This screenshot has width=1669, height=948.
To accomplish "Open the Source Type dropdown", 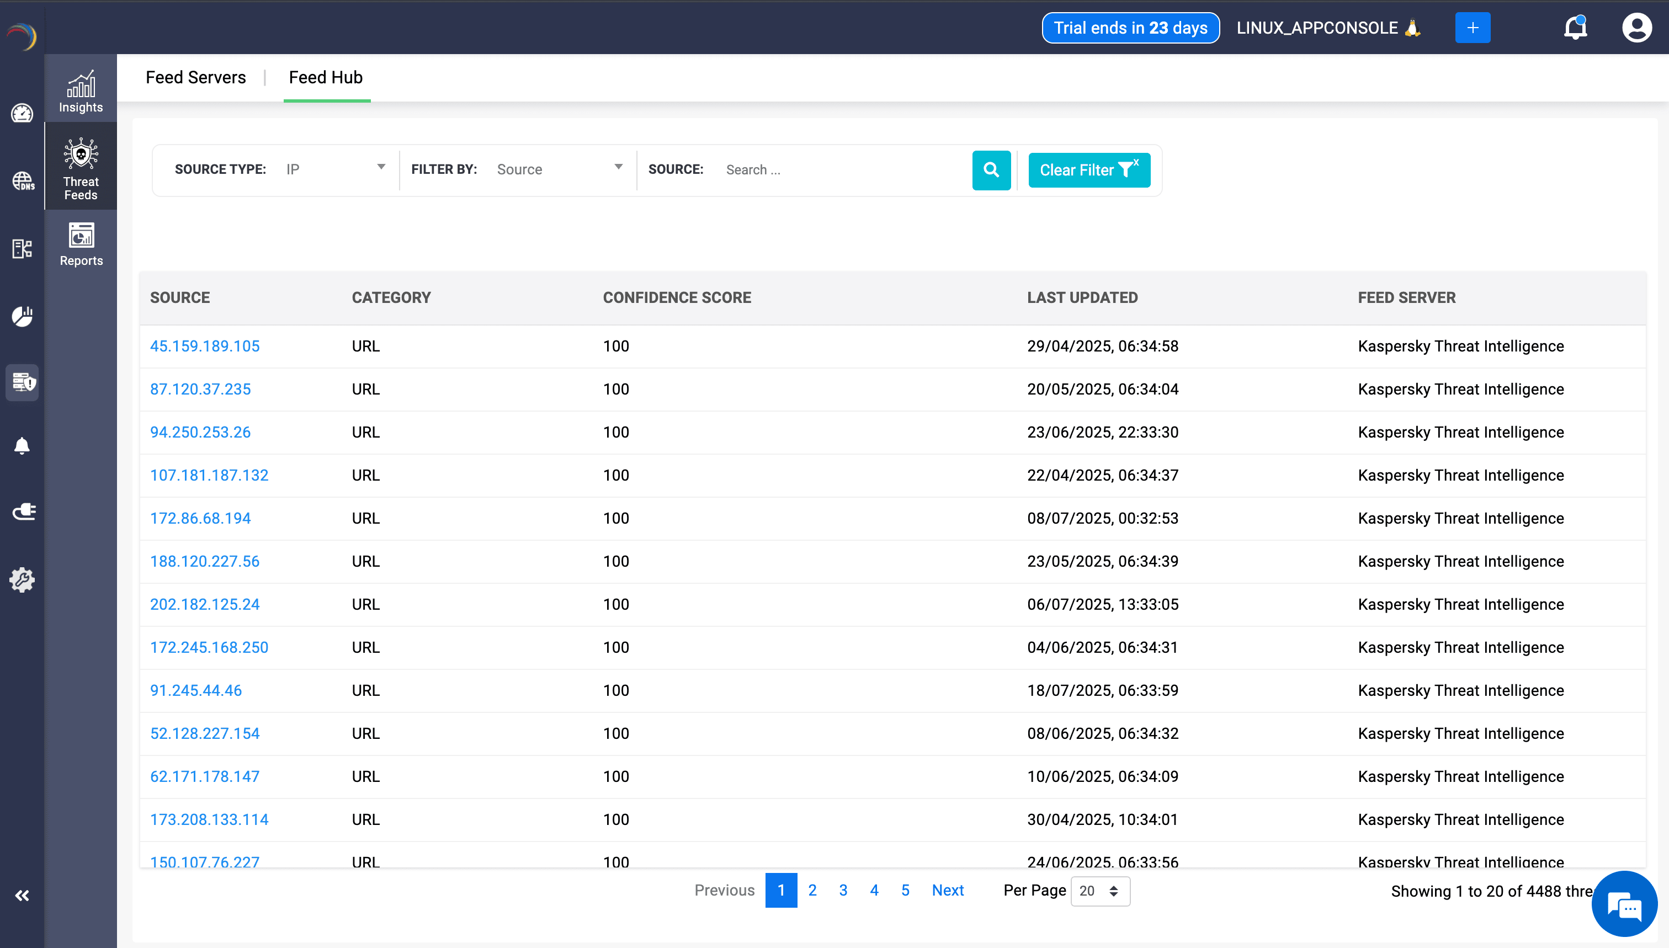I will (x=336, y=169).
